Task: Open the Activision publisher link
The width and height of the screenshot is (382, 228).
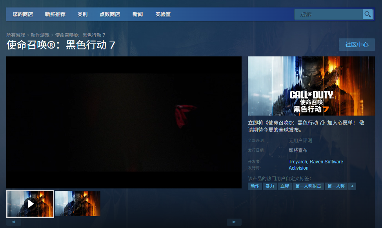Action: point(298,168)
